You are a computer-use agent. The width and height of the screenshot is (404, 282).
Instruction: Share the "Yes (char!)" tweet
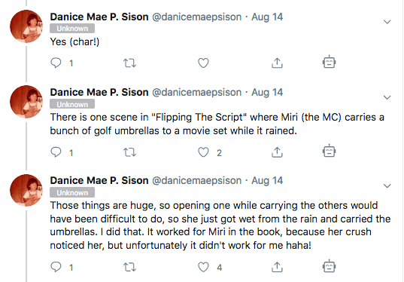[x=277, y=63]
